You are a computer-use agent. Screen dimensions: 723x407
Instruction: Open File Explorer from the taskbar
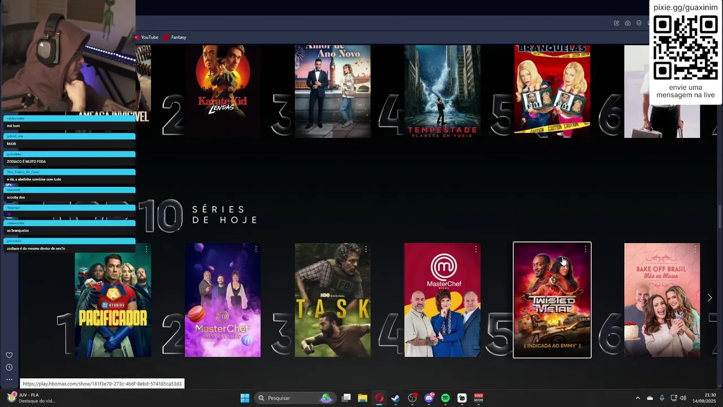[x=363, y=398]
